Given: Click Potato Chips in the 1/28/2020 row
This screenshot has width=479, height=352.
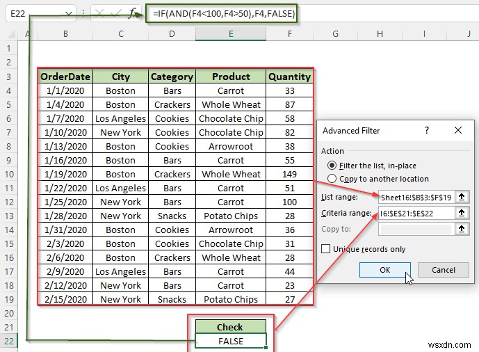Looking at the screenshot, I should point(231,216).
